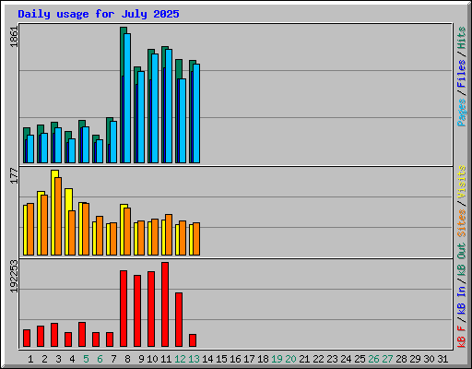472x369 pixels.
Task: Click the blue 'kB In' legend label
Action: pyautogui.click(x=461, y=300)
